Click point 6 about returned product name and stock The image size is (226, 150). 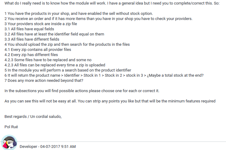[104, 75]
